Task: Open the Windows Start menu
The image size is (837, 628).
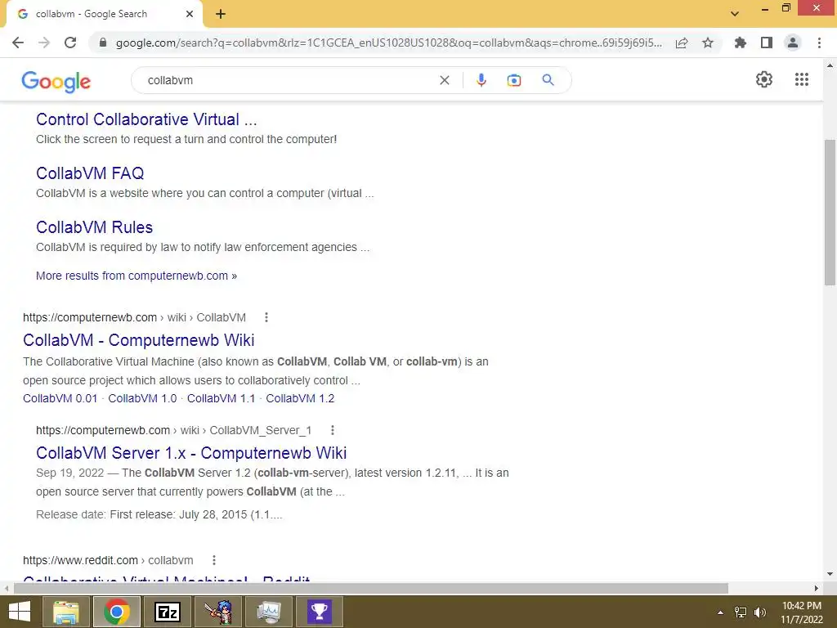Action: tap(20, 612)
